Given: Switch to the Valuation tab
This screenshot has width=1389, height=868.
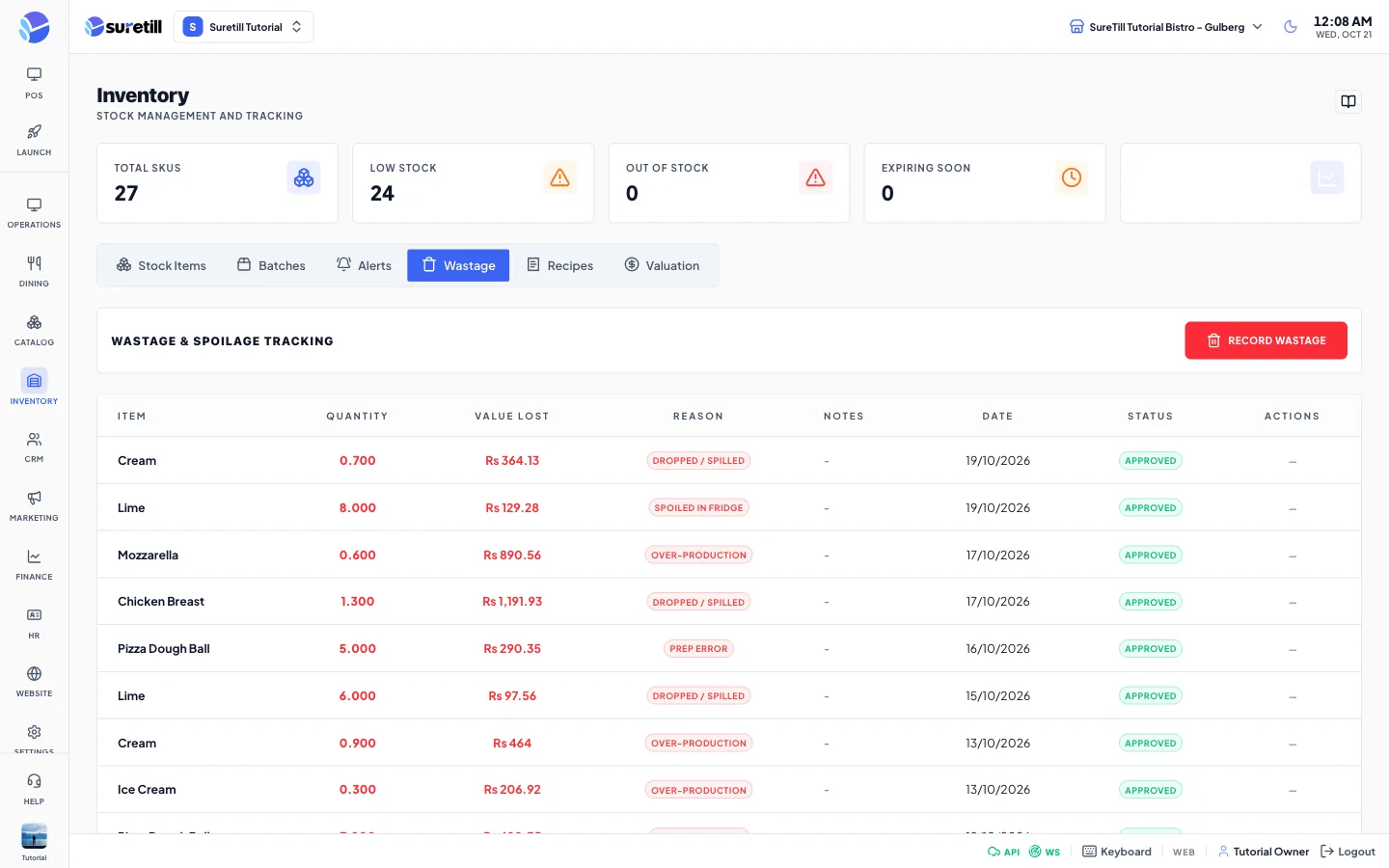Looking at the screenshot, I should (662, 265).
